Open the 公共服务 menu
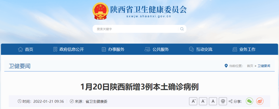This screenshot has height=109, width=279. click(x=157, y=49)
